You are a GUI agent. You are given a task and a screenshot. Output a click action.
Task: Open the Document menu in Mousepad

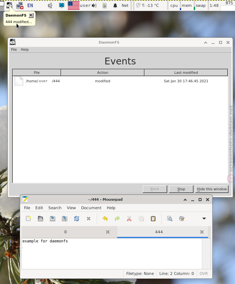(x=91, y=208)
